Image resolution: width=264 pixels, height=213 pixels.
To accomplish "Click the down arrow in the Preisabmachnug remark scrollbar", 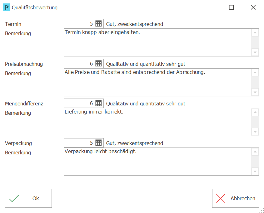I will pyautogui.click(x=255, y=92).
